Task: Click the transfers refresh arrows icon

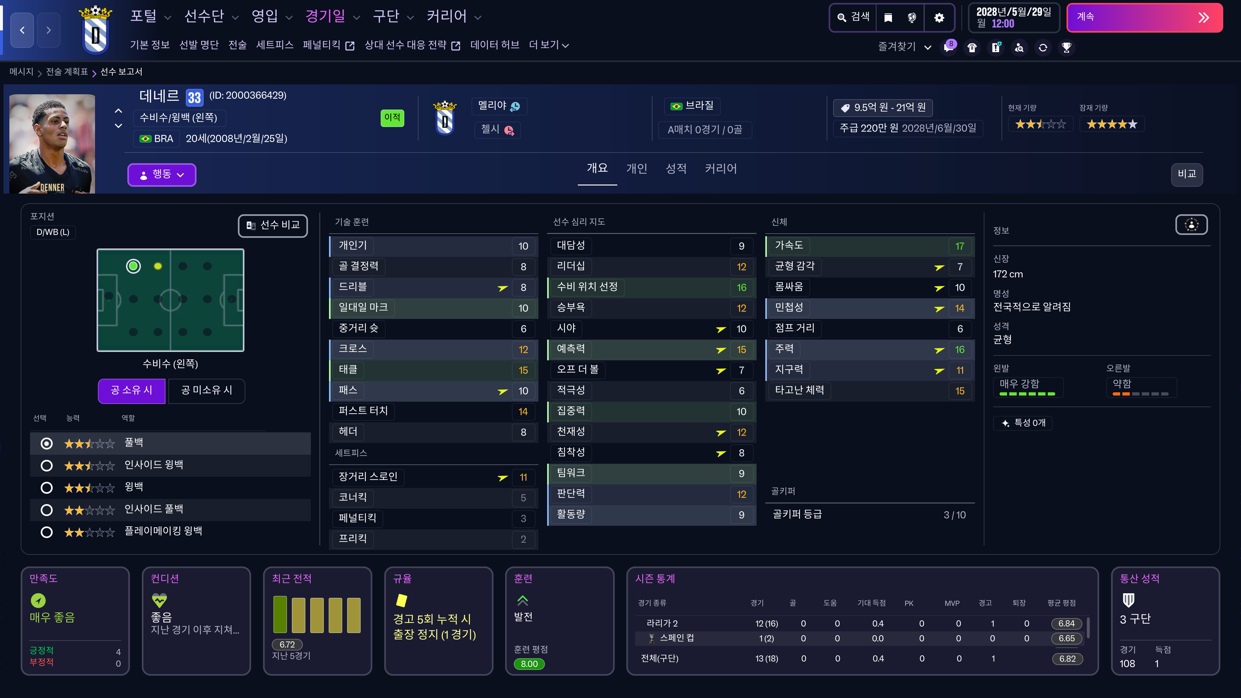Action: [x=1043, y=47]
